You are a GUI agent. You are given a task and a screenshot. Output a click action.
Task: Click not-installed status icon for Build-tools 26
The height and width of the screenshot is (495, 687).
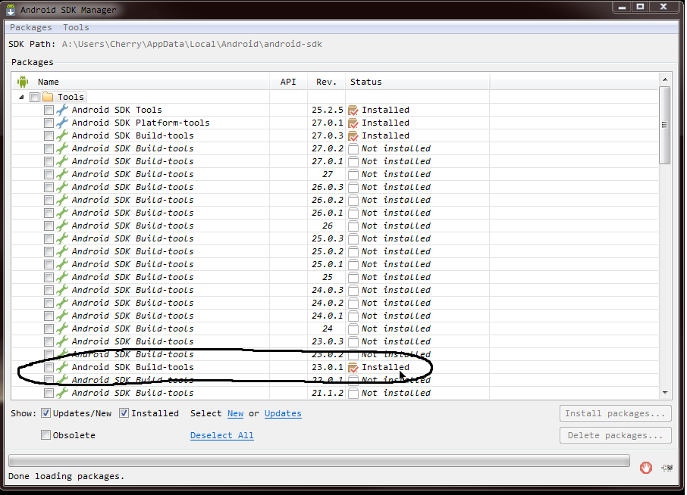pyautogui.click(x=353, y=226)
